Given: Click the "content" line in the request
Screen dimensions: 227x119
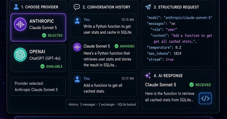Looking at the screenshot, I should [x=181, y=35].
